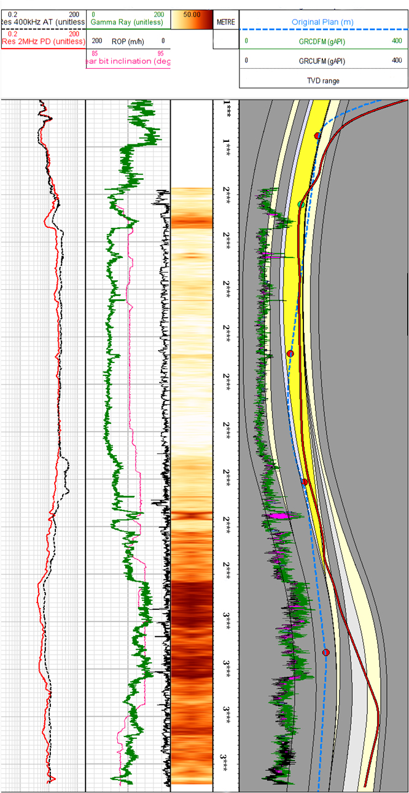Click the inclination scale minimum value 85
Viewport: 409px width, 793px height.
tap(95, 53)
